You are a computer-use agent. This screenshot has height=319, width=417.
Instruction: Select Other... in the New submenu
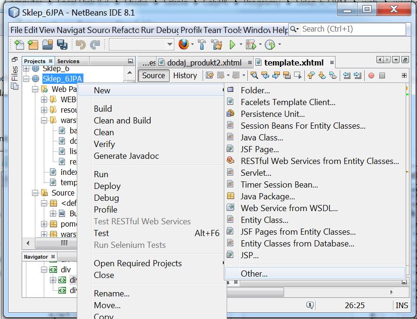(x=315, y=273)
